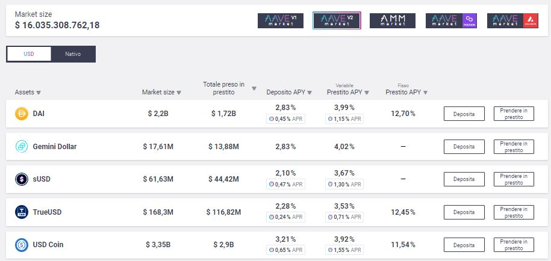This screenshot has width=551, height=261.
Task: Click DAI borrowed total $ 1,72B
Action: click(223, 114)
